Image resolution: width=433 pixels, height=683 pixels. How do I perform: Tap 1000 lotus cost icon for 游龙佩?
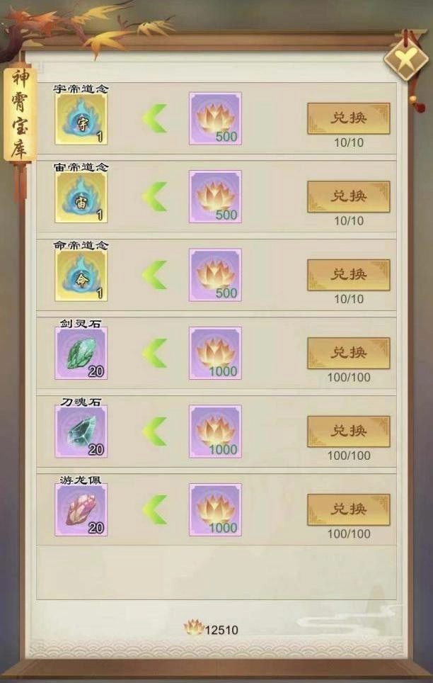coord(215,509)
